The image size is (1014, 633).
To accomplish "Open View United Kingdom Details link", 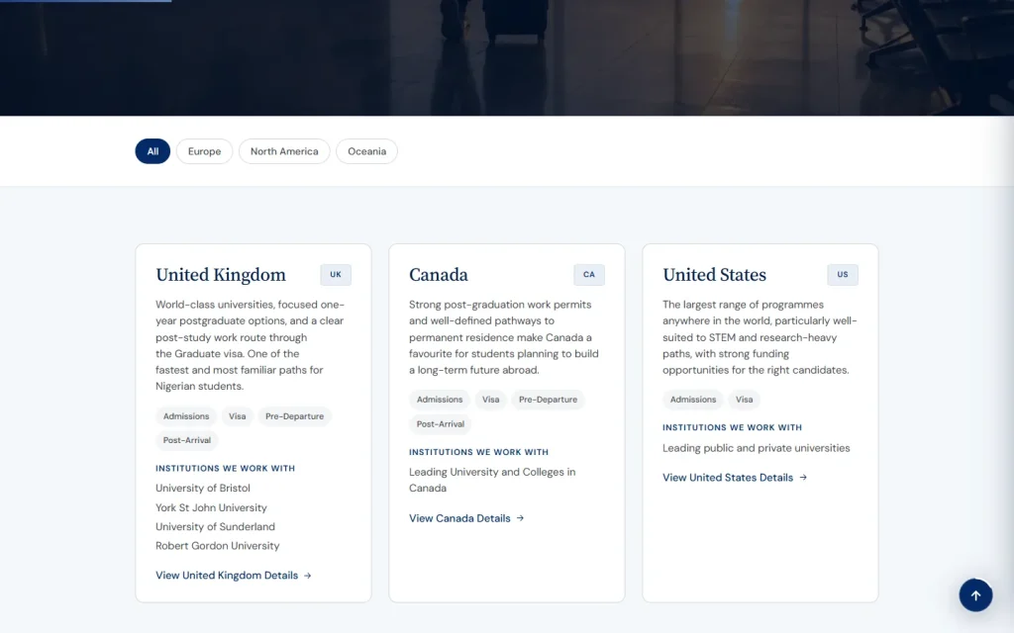I will click(234, 575).
